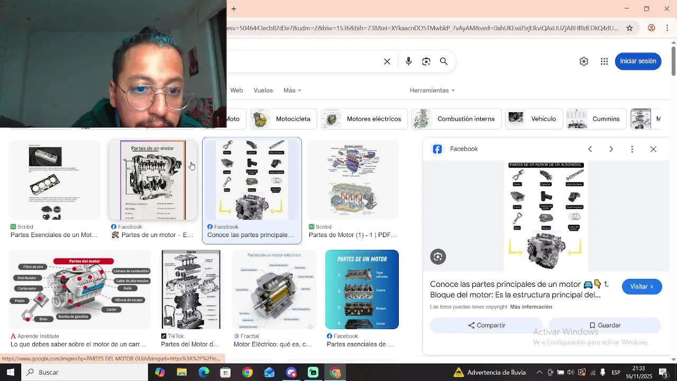
Task: Filter images by Vehículo chip
Action: pyautogui.click(x=534, y=119)
